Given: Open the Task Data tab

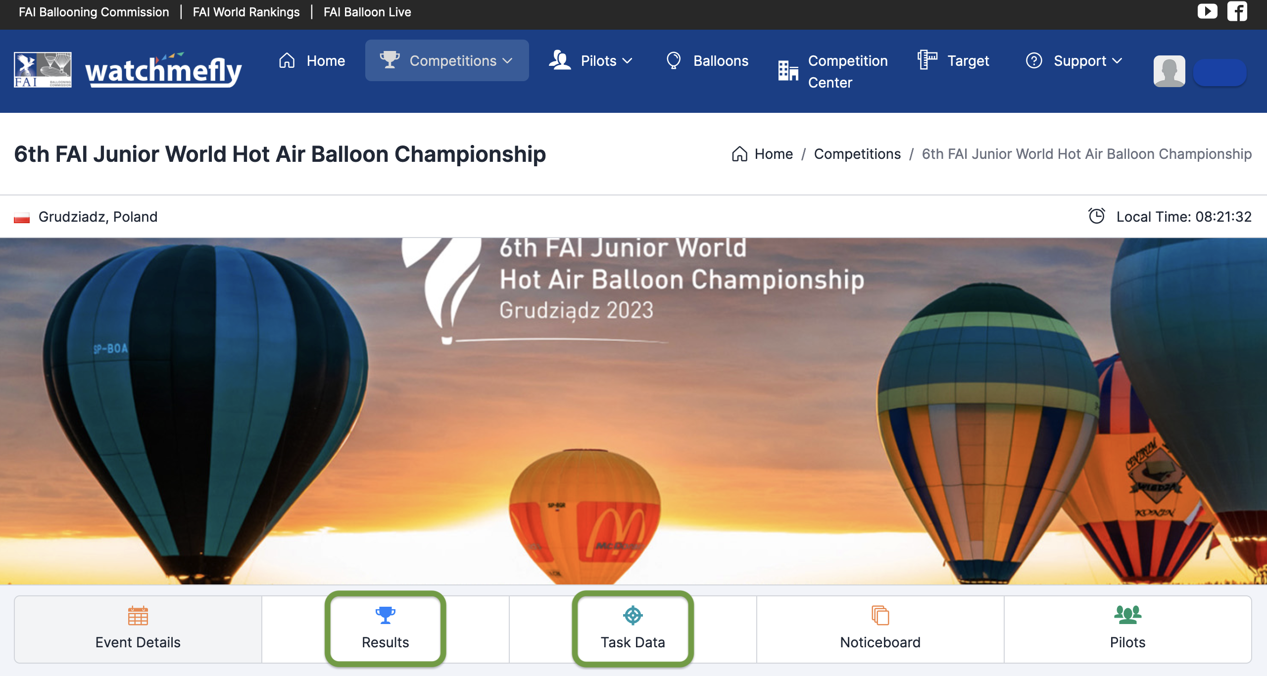Looking at the screenshot, I should (x=633, y=628).
